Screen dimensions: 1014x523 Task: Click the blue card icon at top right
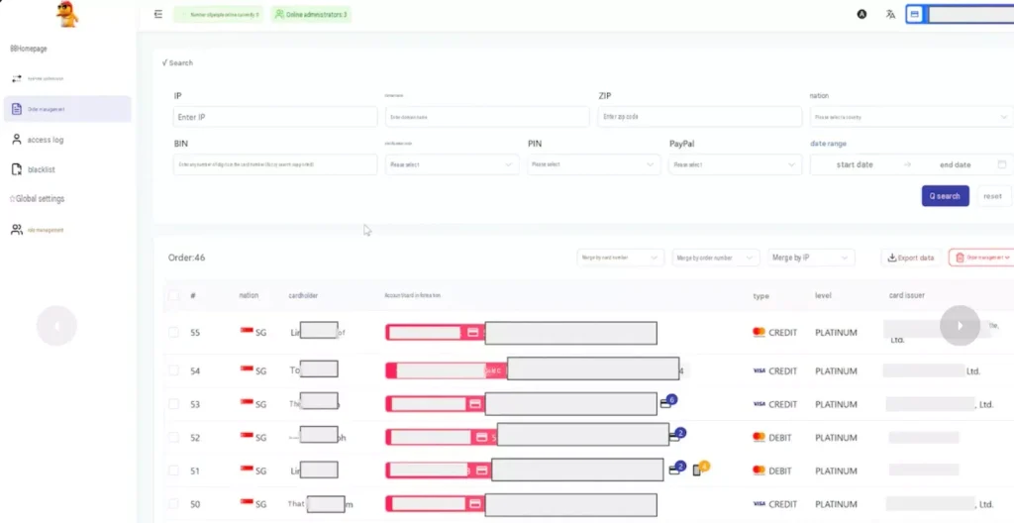click(x=914, y=14)
